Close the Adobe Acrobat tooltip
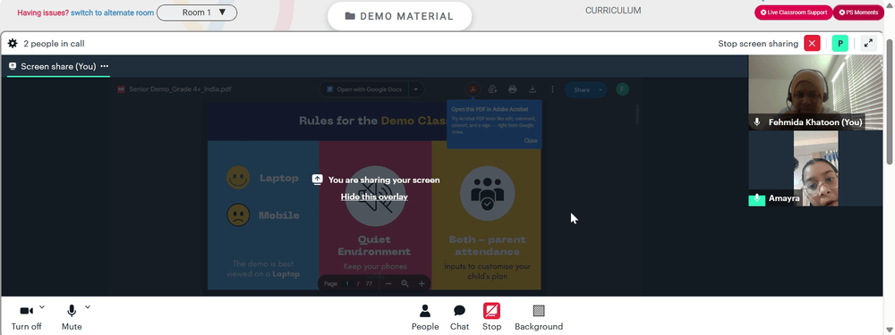The width and height of the screenshot is (895, 335). pos(530,141)
